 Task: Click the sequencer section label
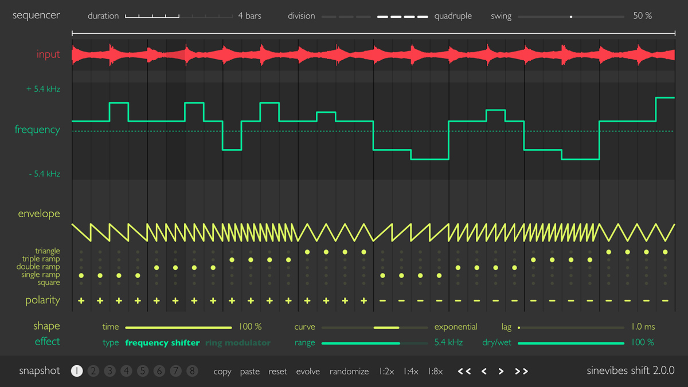tap(36, 15)
